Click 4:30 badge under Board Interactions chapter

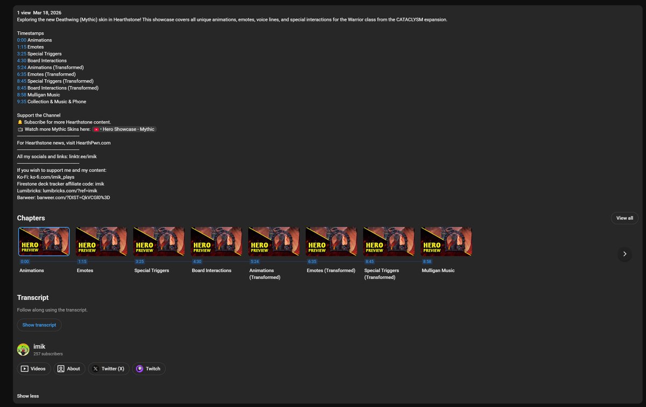[x=197, y=262]
